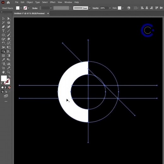The image size is (164, 164).
Task: Select the Curvature tool
Action: coord(9,27)
